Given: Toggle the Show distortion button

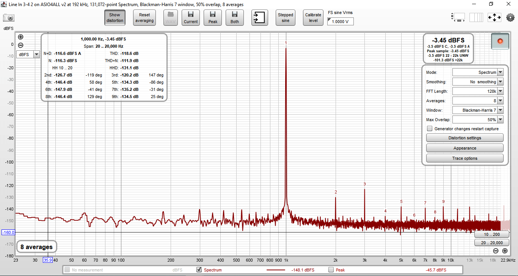Looking at the screenshot, I should (x=115, y=18).
